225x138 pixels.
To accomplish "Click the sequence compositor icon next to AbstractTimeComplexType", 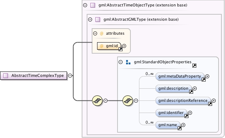I will (97, 100).
